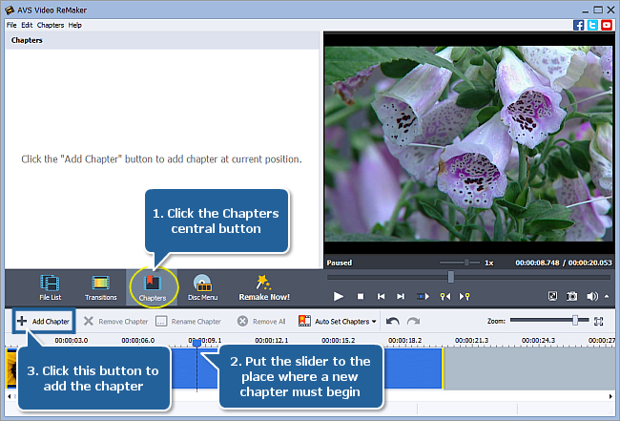Jump to the next chapter marker
The height and width of the screenshot is (421, 620).
tap(465, 296)
